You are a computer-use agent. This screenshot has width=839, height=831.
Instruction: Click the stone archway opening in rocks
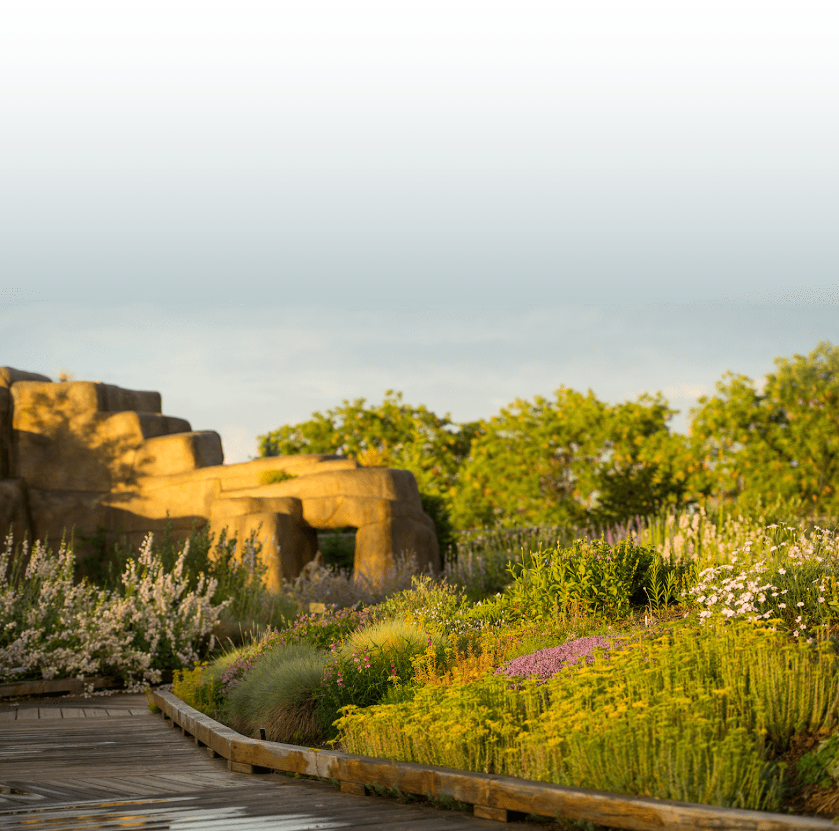tap(336, 548)
